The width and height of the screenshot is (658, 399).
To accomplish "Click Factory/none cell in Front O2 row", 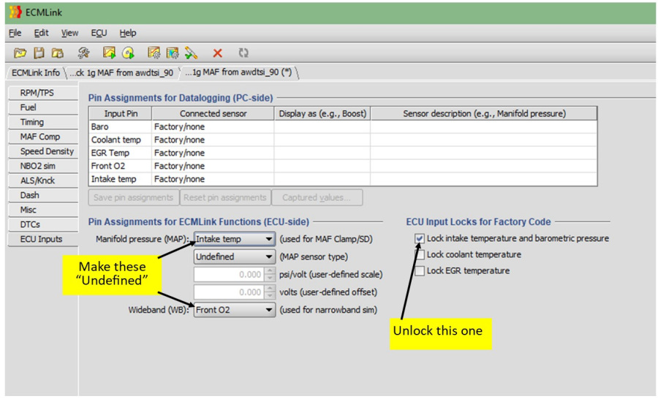I will pyautogui.click(x=213, y=166).
